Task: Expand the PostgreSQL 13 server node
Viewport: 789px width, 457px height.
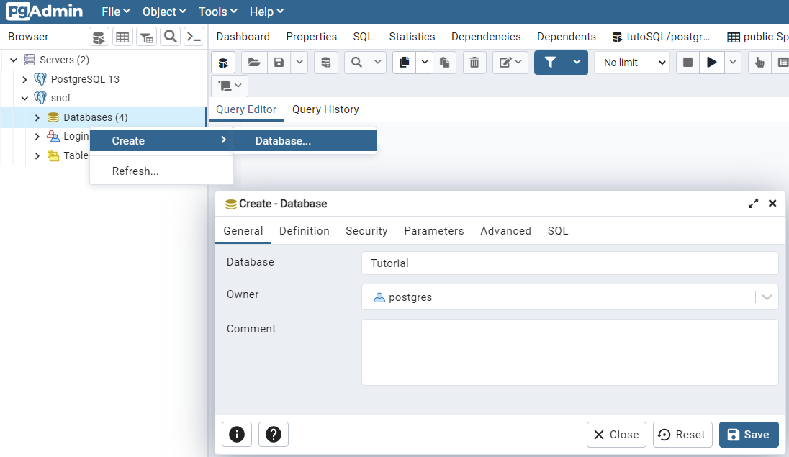Action: [x=24, y=79]
